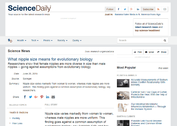Open the email newsletter envelope icon
This screenshot has height=126, width=177.
[165, 9]
